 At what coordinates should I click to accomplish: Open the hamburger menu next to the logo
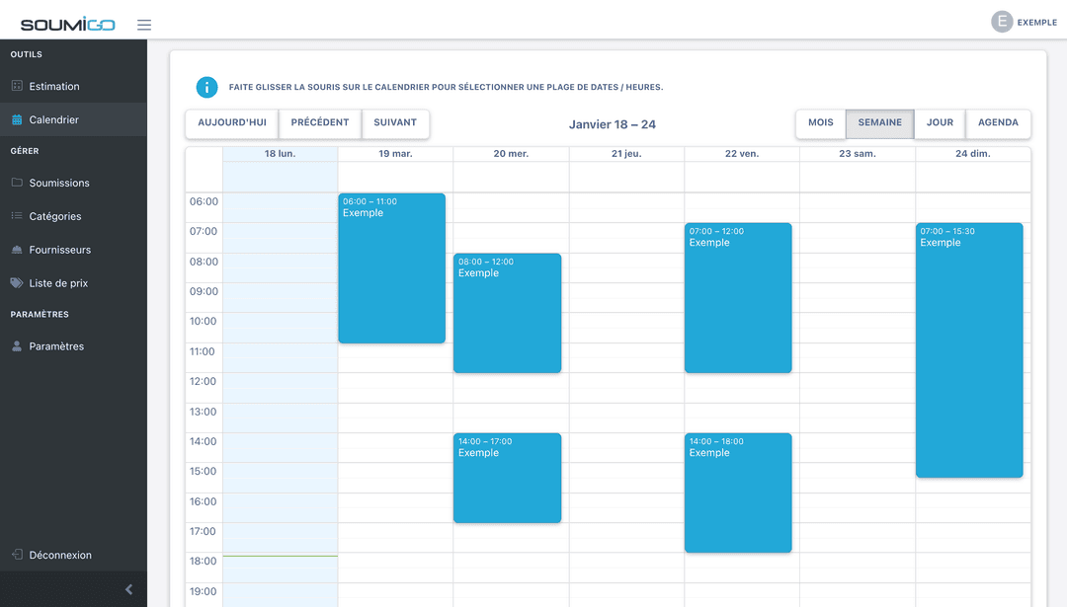(144, 22)
